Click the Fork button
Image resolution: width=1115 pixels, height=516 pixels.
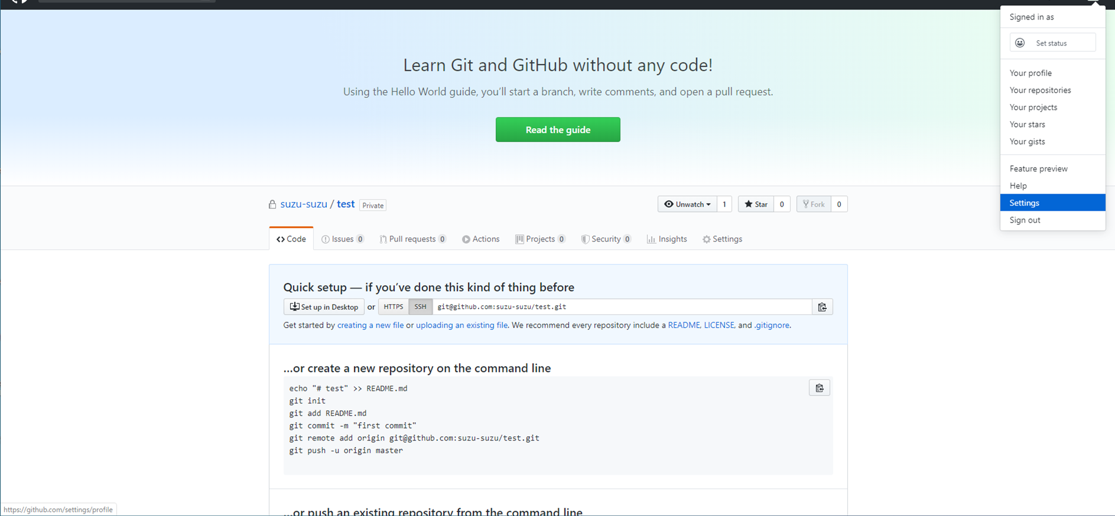(x=814, y=204)
